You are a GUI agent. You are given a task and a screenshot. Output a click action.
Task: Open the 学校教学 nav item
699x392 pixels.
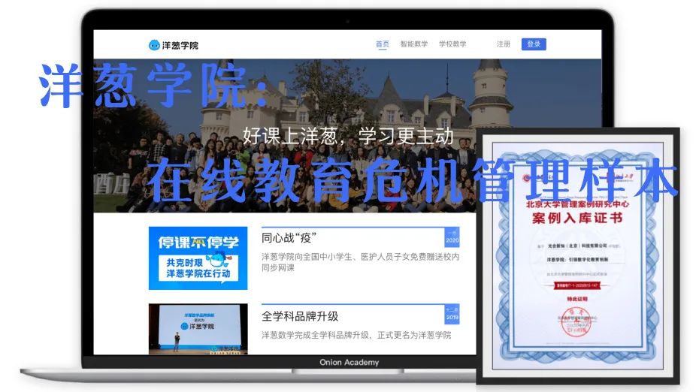[x=452, y=44]
